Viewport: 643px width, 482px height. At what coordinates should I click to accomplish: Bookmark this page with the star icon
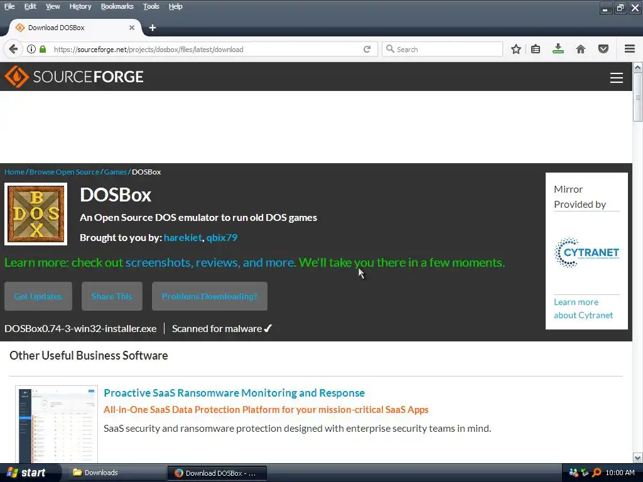pyautogui.click(x=516, y=49)
